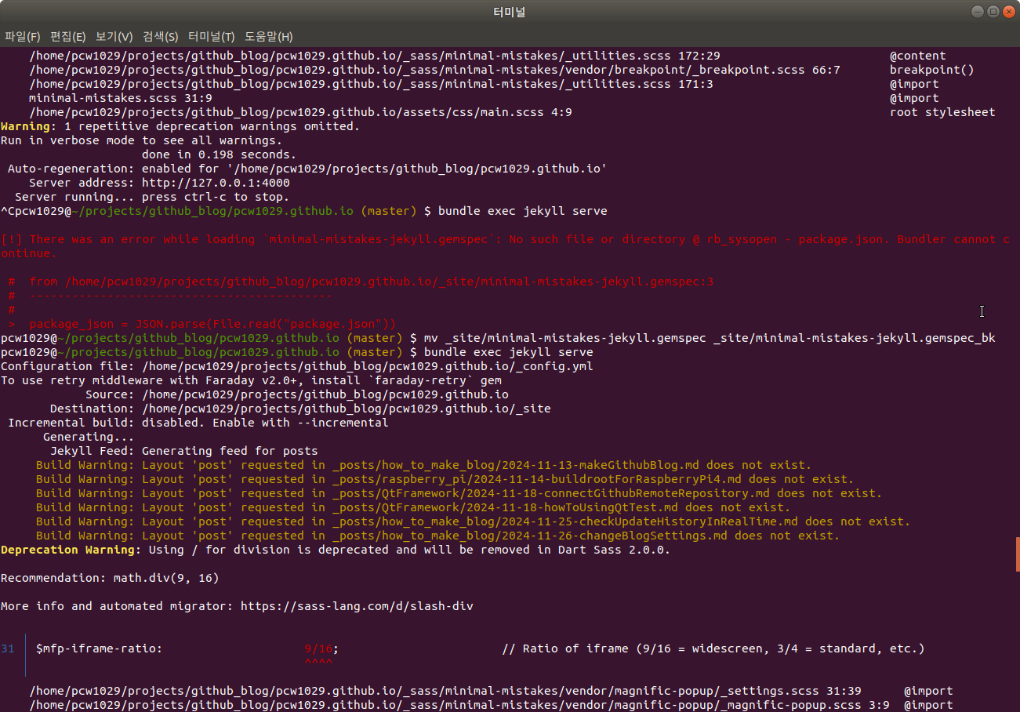Open the 파일(F) menu
This screenshot has height=712, width=1020.
click(22, 36)
